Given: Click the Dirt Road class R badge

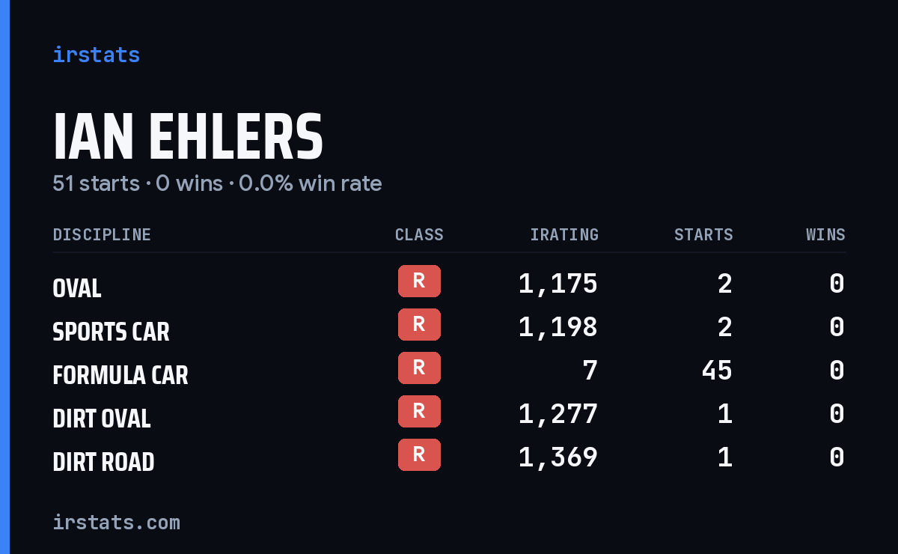Looking at the screenshot, I should pyautogui.click(x=419, y=455).
